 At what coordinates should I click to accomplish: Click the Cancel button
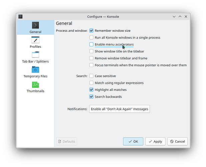pyautogui.click(x=178, y=141)
